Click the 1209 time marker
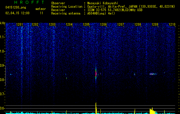This screenshot has width=180, height=114. (155, 25)
